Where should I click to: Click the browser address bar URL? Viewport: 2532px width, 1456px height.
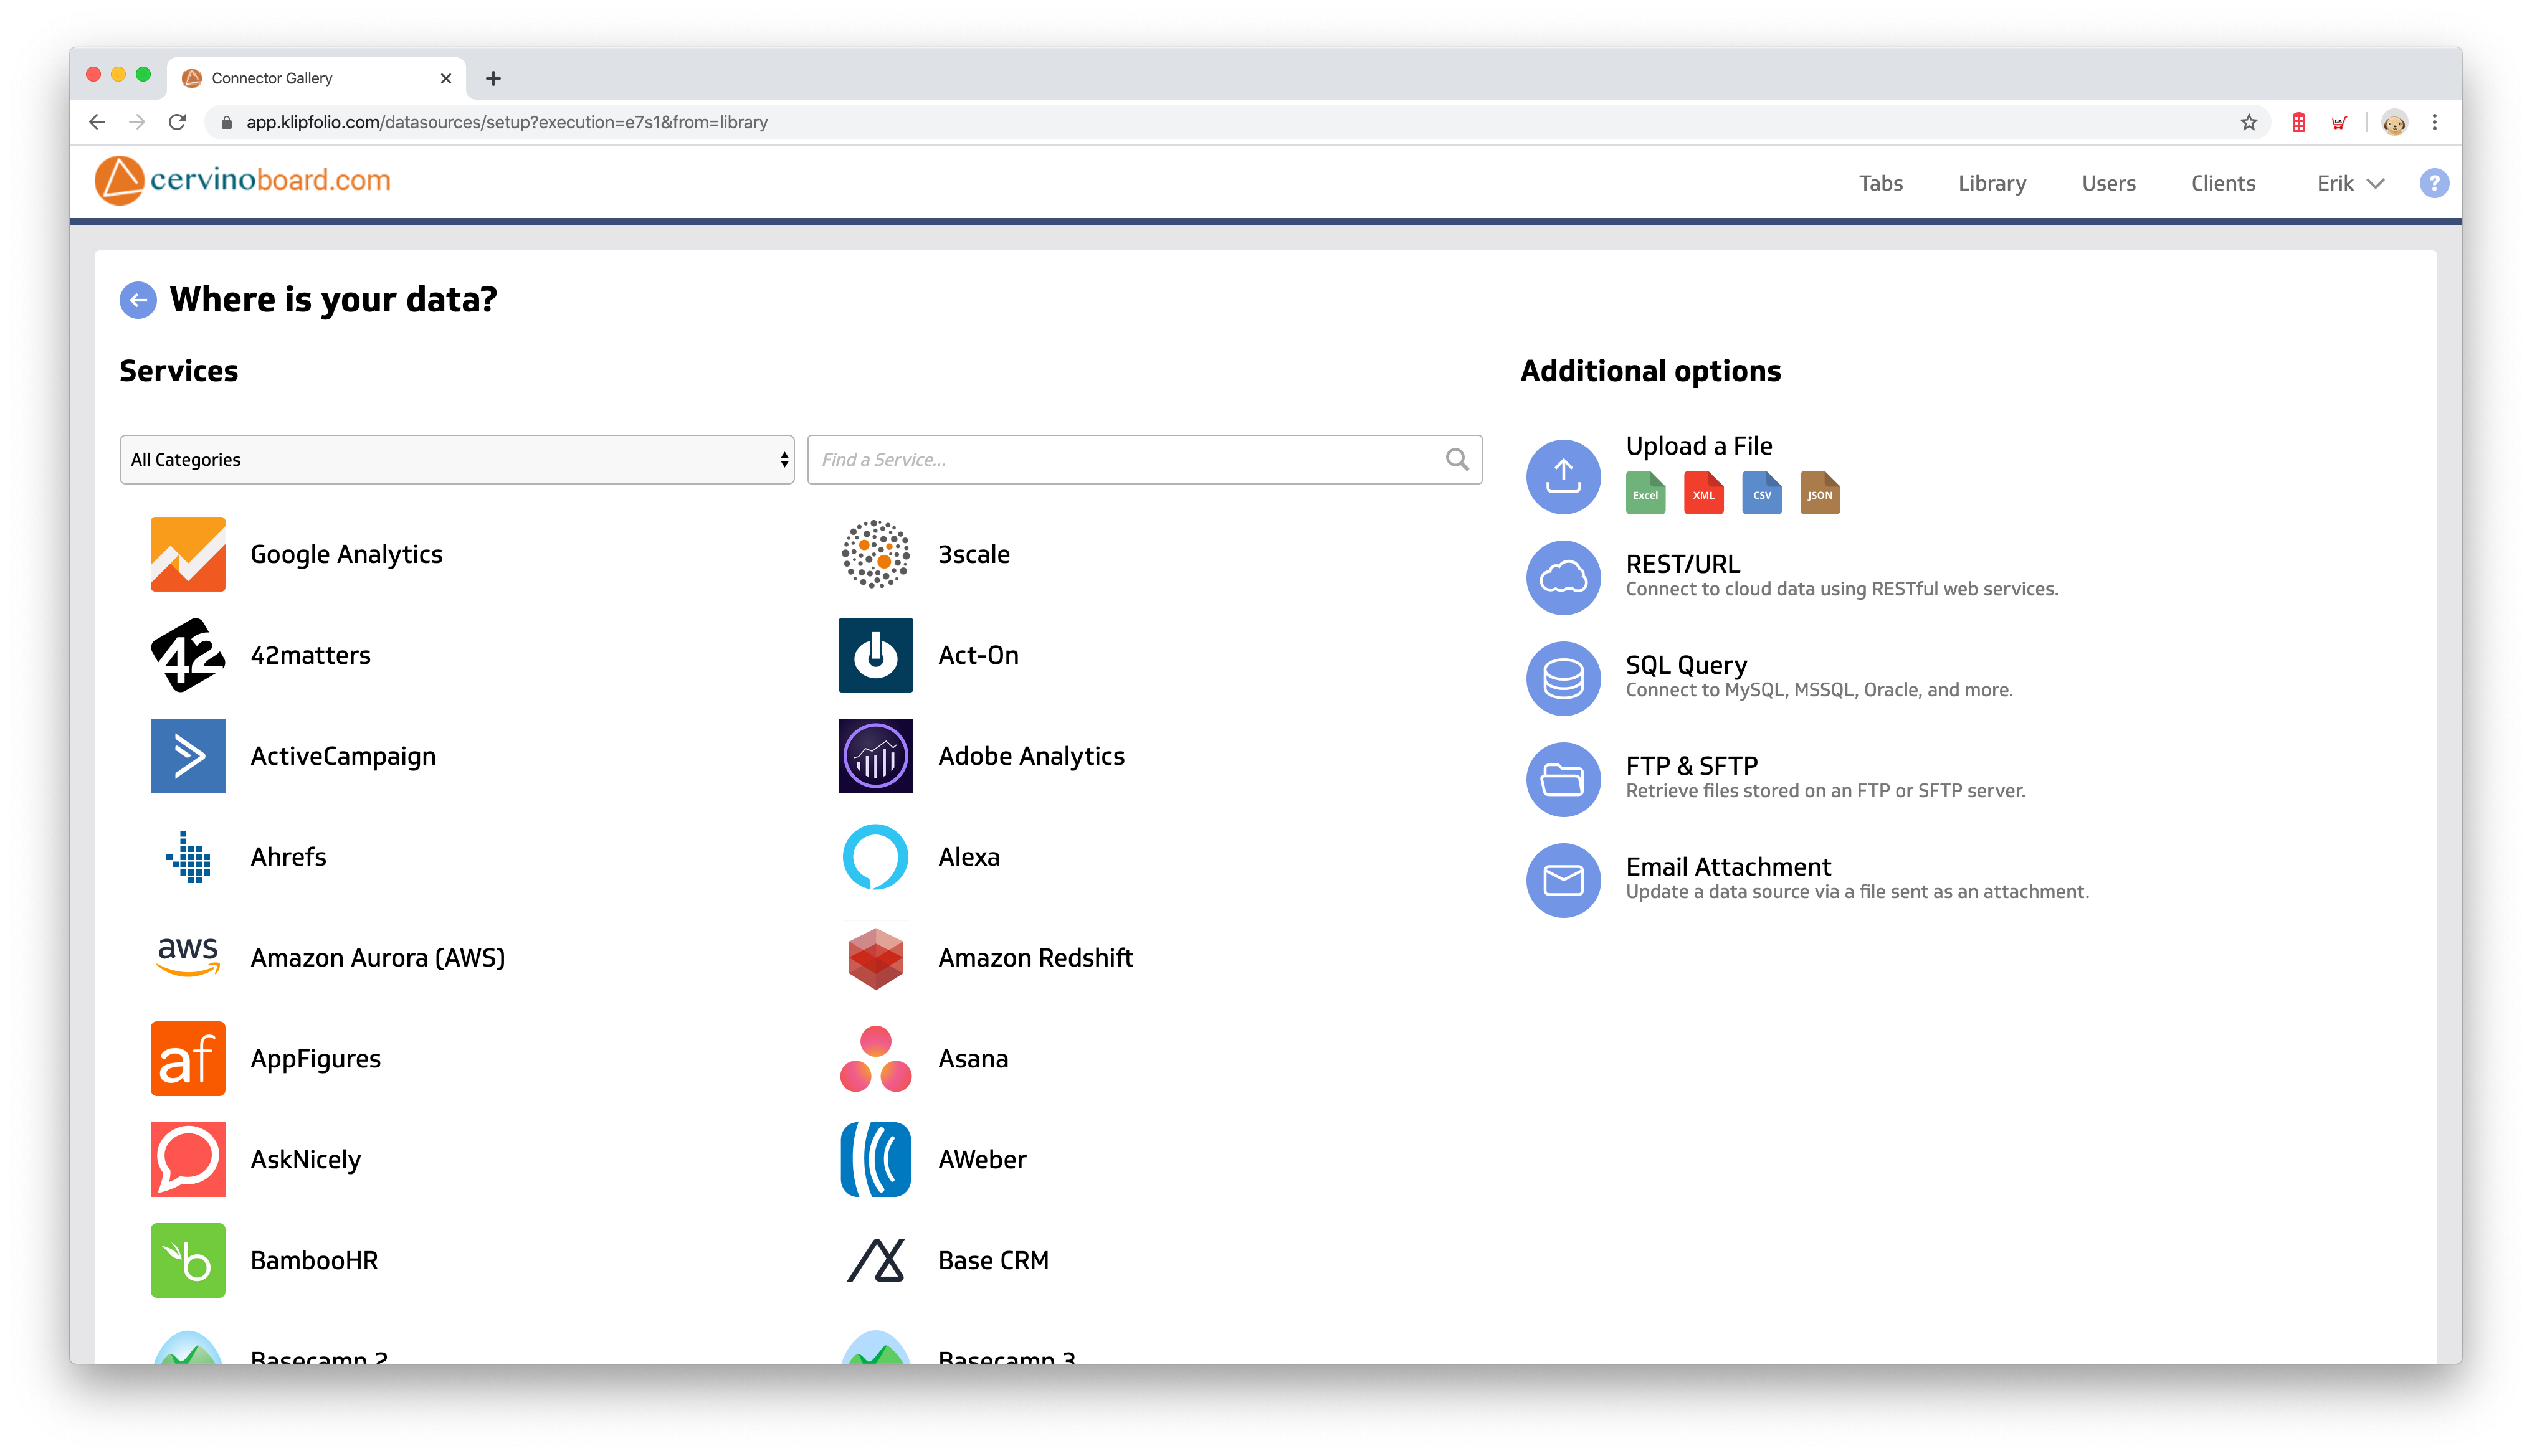tap(506, 122)
